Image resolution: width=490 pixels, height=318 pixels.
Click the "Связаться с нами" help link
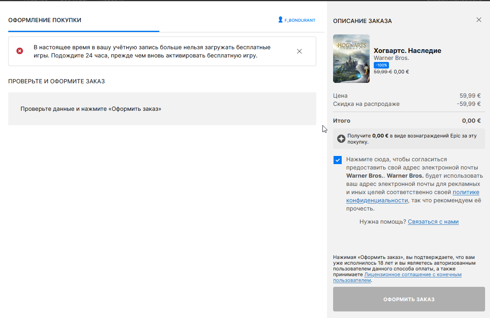[x=433, y=222]
